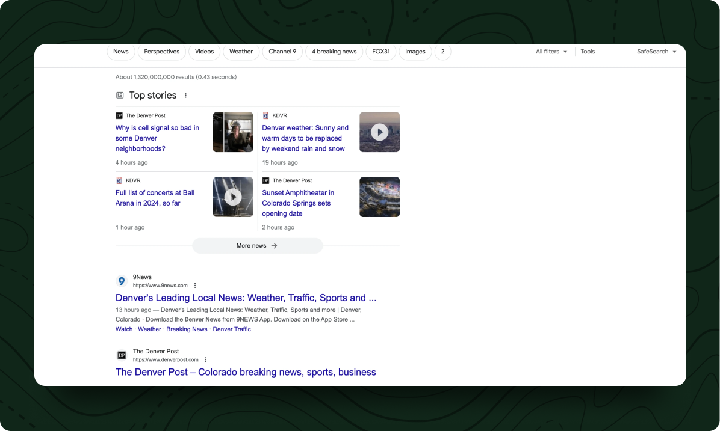Click the 9News logo icon
The width and height of the screenshot is (720, 431).
[x=121, y=281]
